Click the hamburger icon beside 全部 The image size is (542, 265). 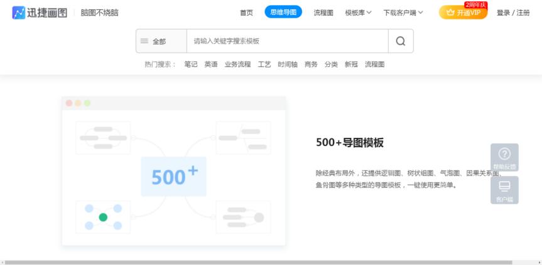[144, 41]
